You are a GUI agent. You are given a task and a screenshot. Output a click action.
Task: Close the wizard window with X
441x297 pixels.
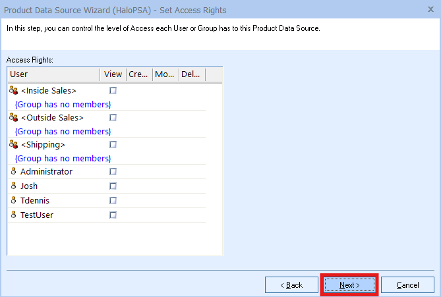[x=431, y=10]
